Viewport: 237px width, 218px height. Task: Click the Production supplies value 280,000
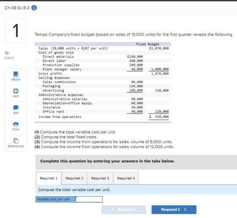136,65
